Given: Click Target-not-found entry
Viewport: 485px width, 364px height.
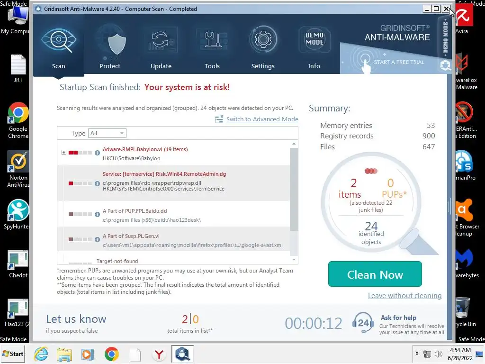Looking at the screenshot, I should coord(117,261).
